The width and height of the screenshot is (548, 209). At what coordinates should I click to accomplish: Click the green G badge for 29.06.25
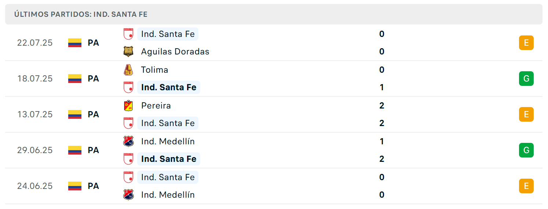click(x=526, y=150)
